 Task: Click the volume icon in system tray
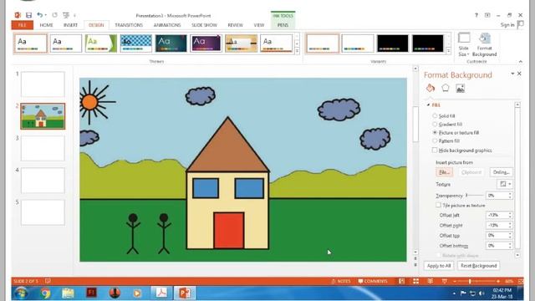pos(481,293)
